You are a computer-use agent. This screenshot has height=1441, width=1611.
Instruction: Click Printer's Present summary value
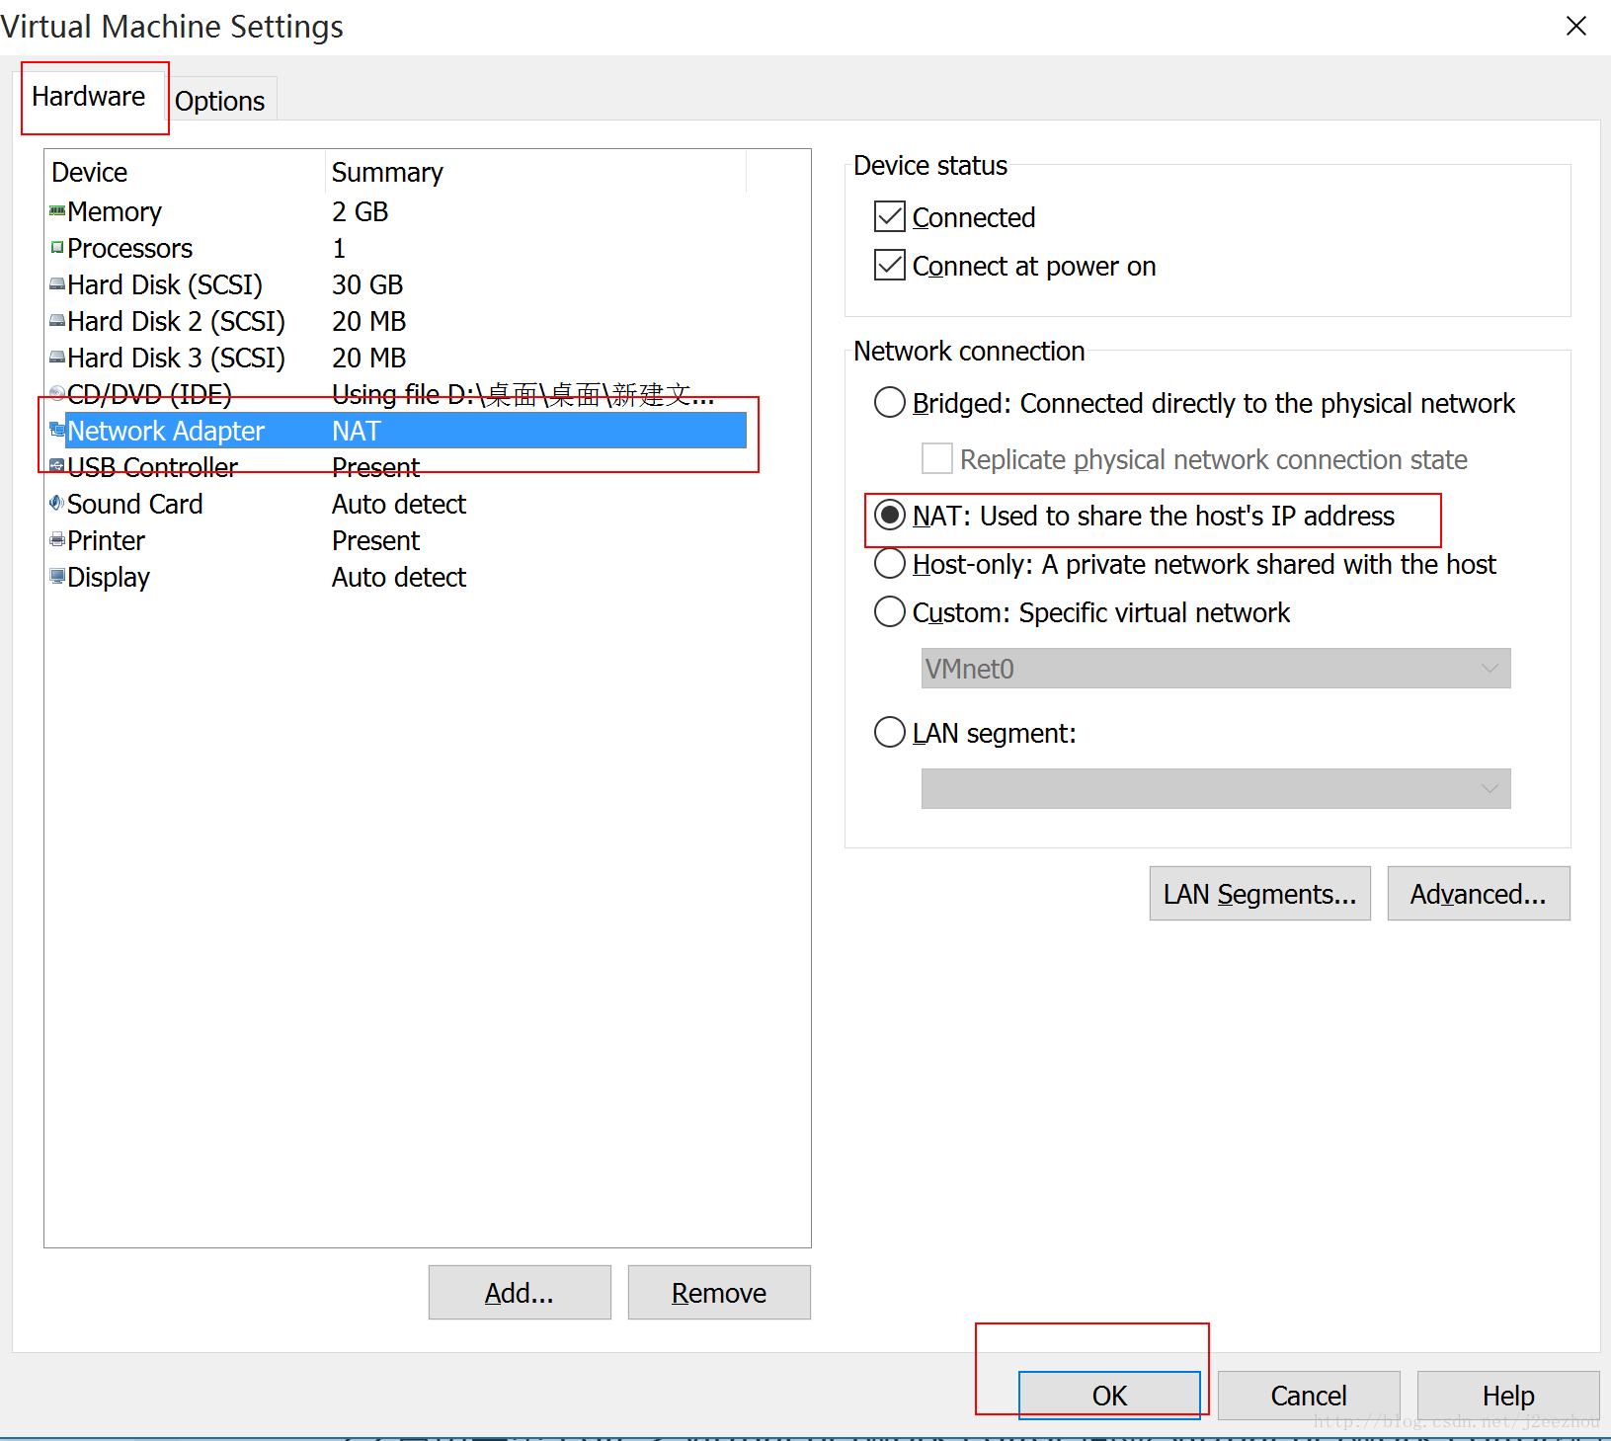(376, 540)
